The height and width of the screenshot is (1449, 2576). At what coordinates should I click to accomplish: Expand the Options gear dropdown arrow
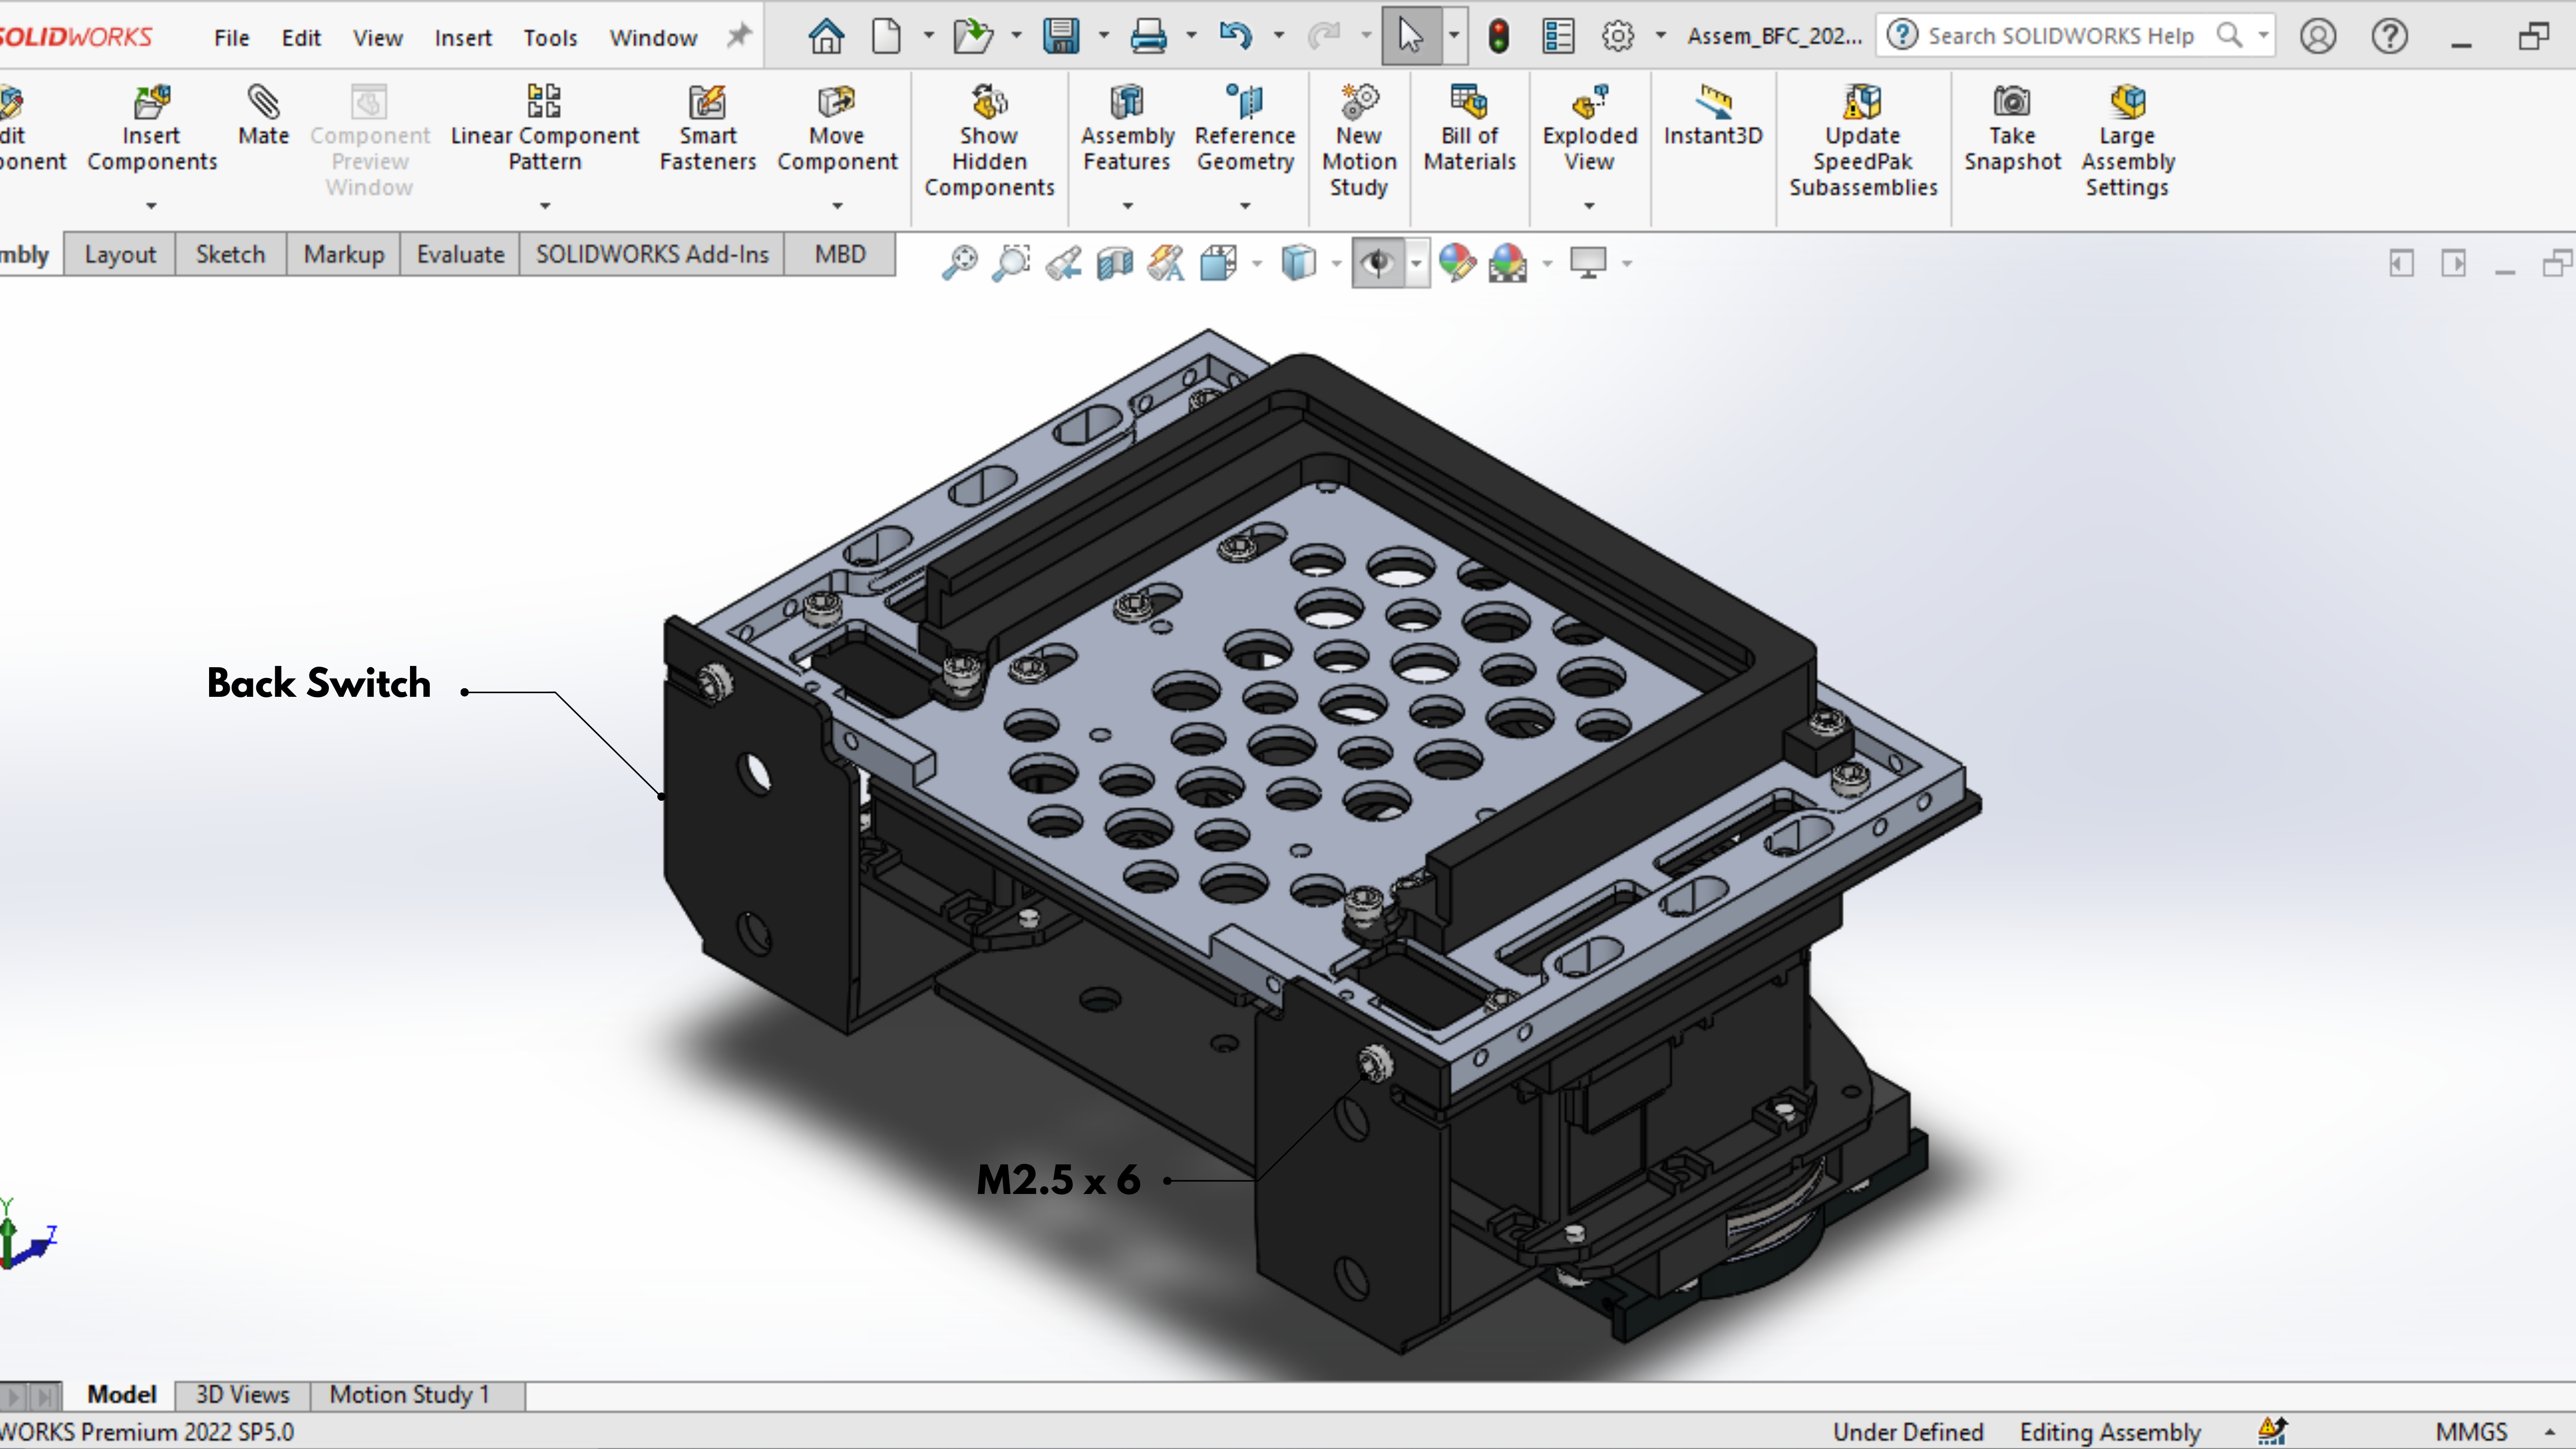pyautogui.click(x=1661, y=36)
